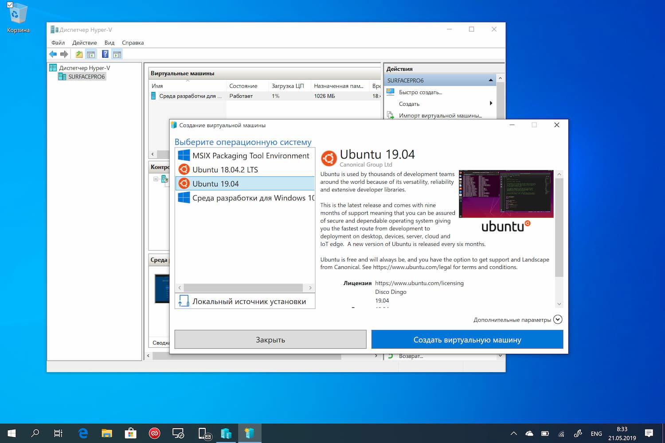Image resolution: width=665 pixels, height=443 pixels.
Task: Click the ENG language indicator in the tray
Action: pos(596,433)
